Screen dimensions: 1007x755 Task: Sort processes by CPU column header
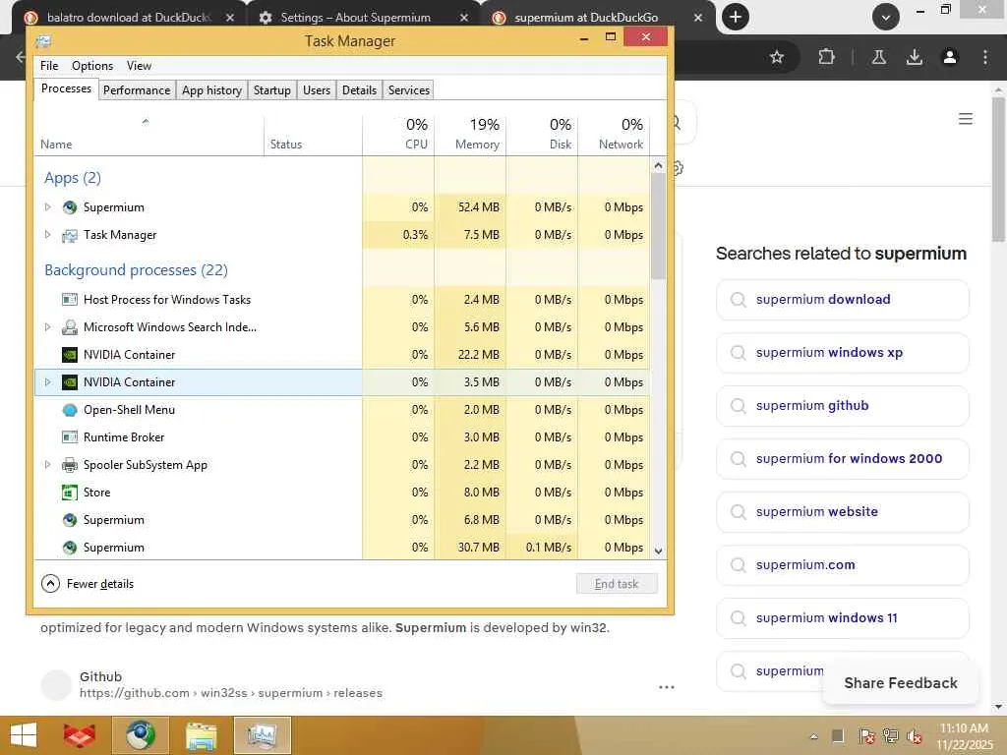[398, 134]
